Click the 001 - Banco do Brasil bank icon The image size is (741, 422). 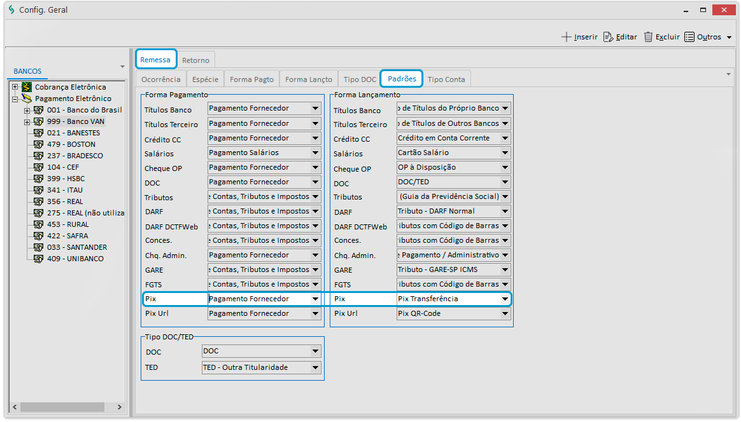click(x=39, y=110)
